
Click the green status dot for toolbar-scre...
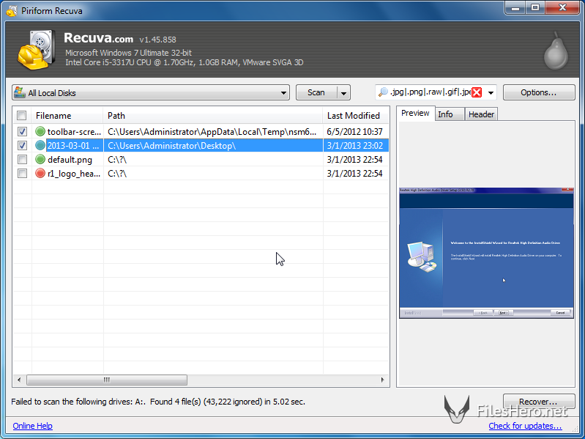(x=40, y=131)
